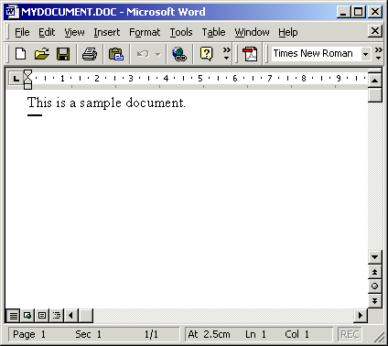The width and height of the screenshot is (388, 346).
Task: Convert to Adobe PDF icon
Action: [250, 54]
